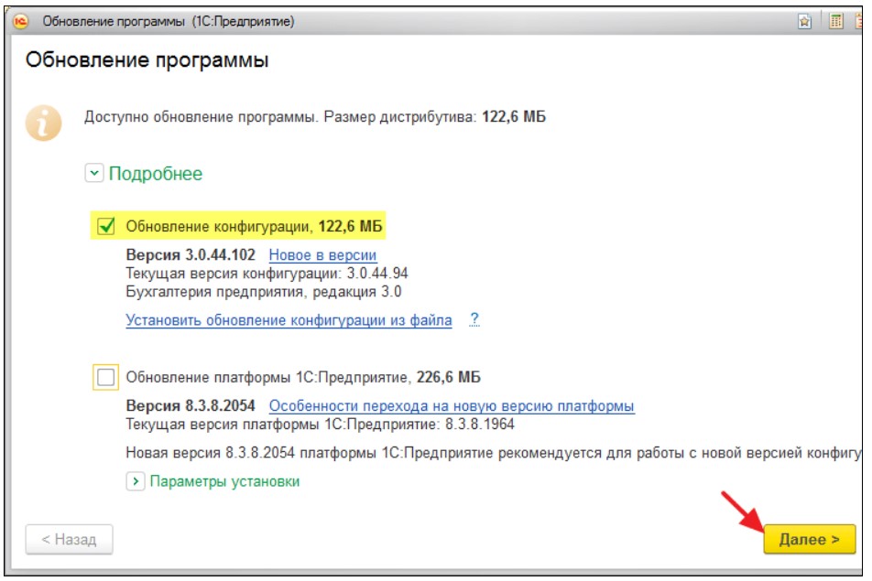The height and width of the screenshot is (581, 872).
Task: Click the Параметры установки label text
Action: [224, 481]
